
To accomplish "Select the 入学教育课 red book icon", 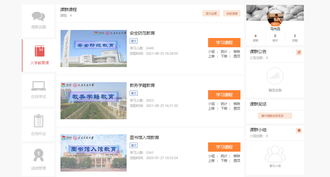I will pyautogui.click(x=40, y=51).
